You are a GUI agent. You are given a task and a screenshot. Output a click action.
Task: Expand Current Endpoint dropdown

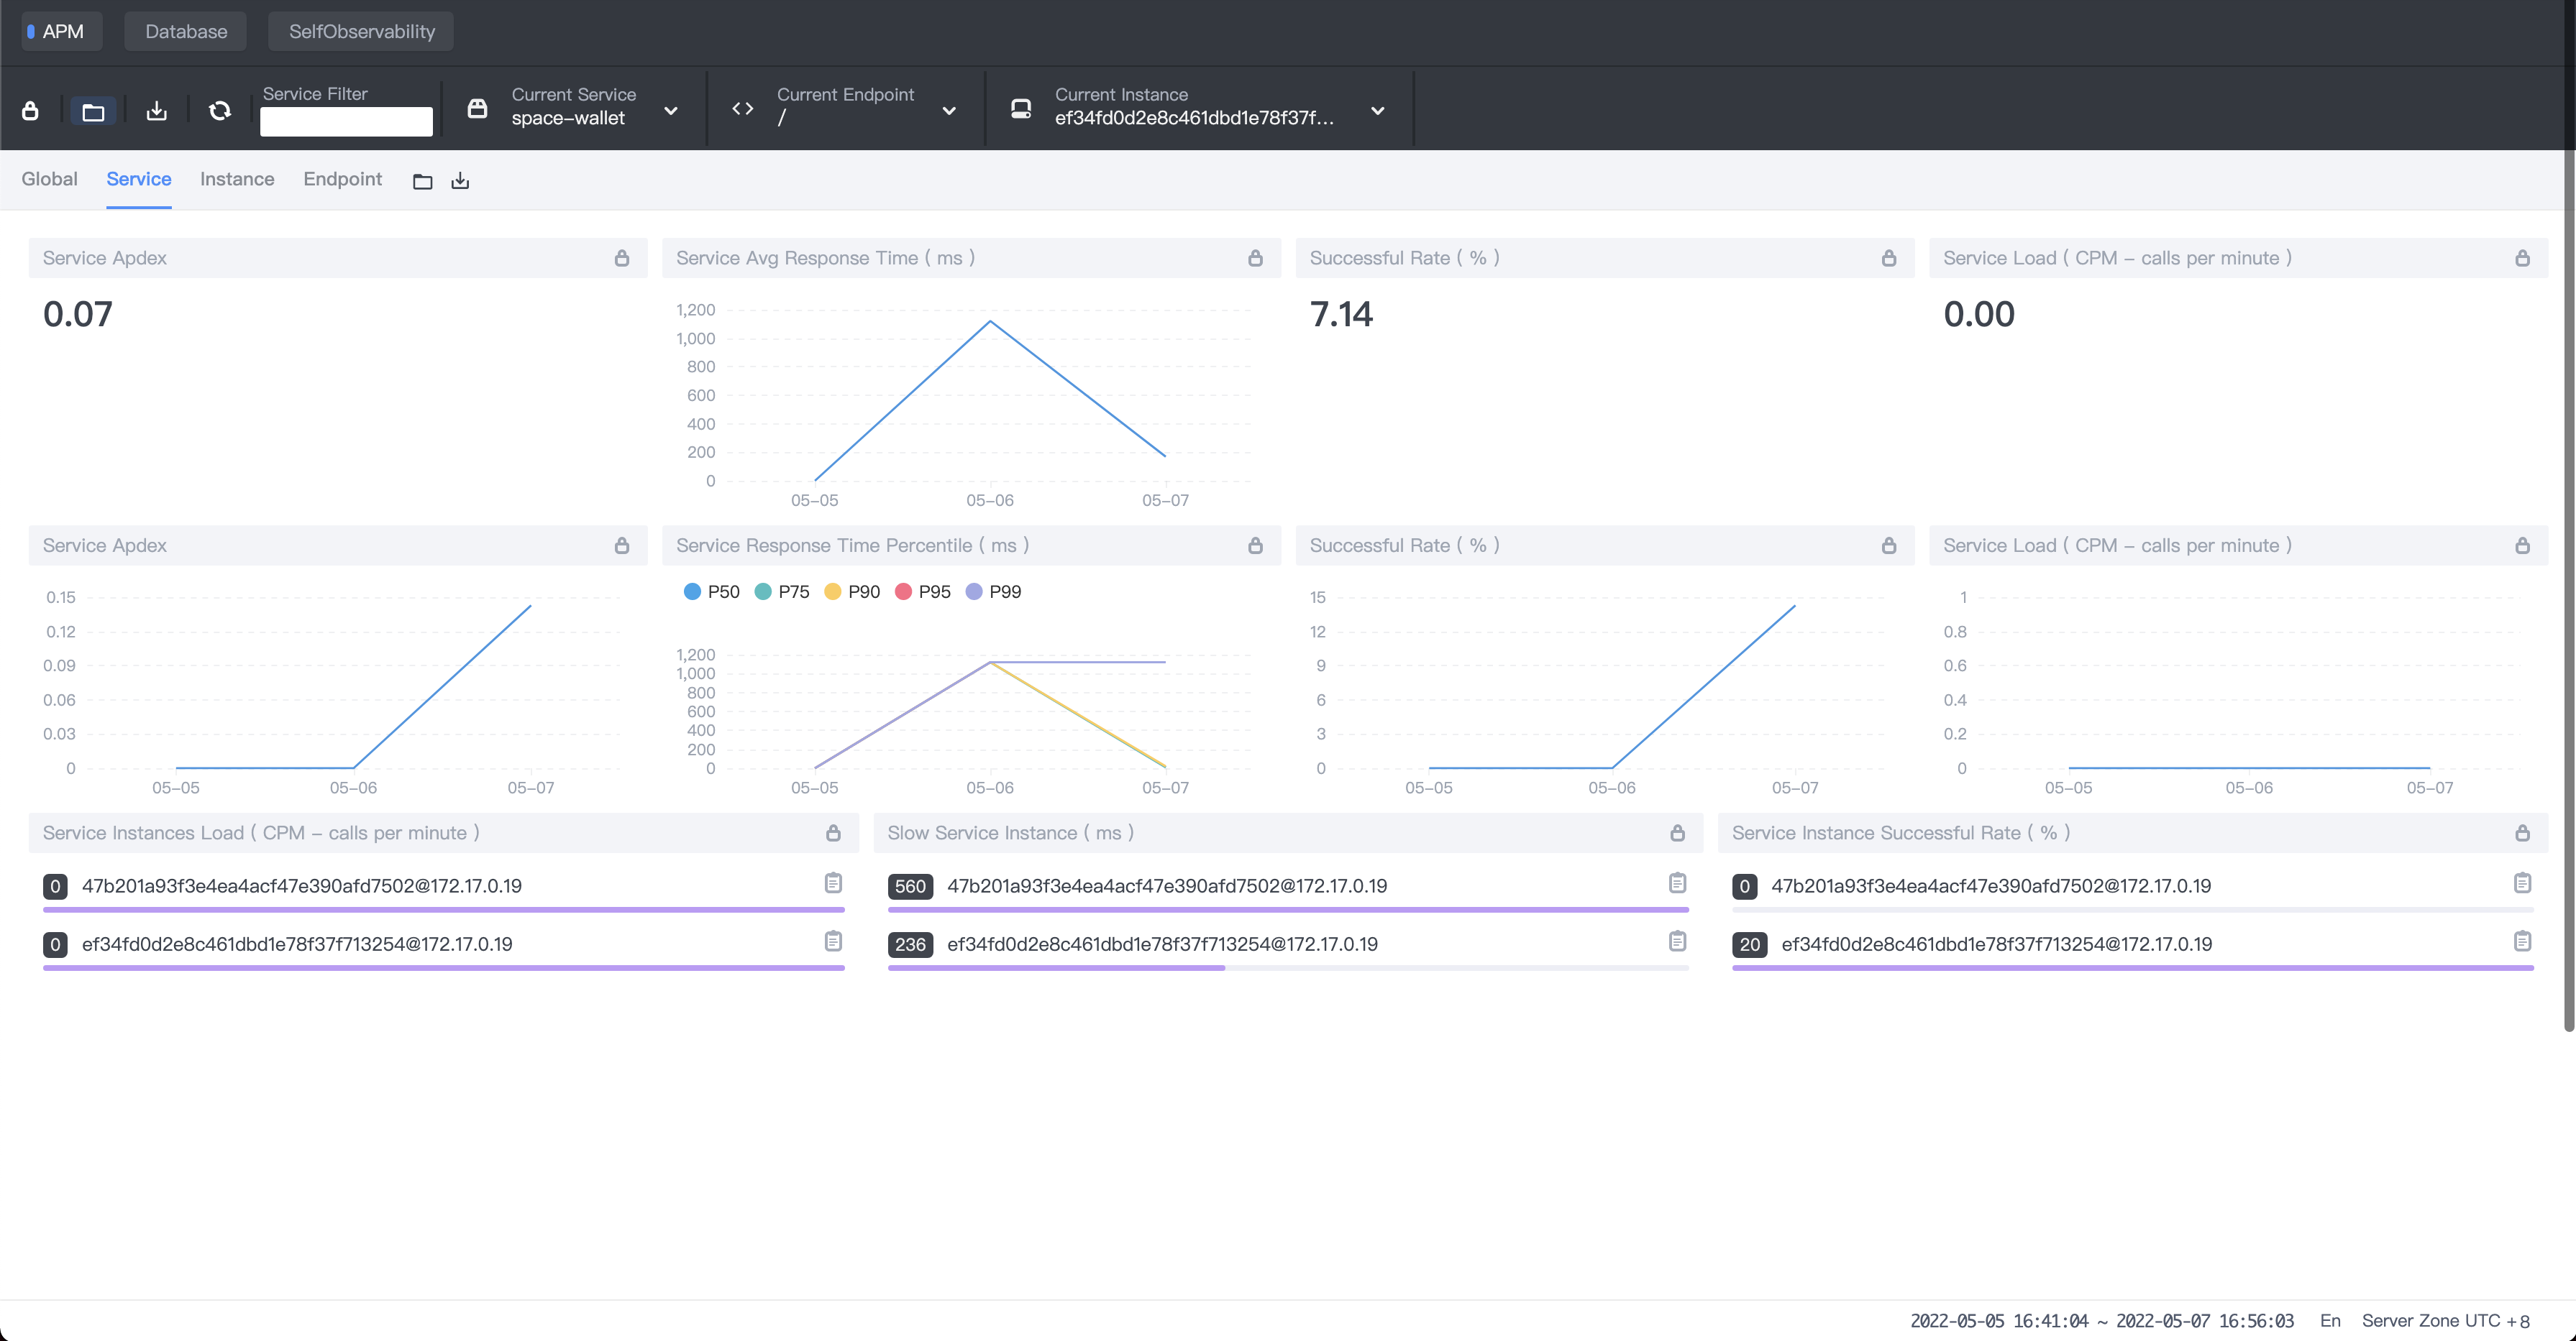coord(949,111)
